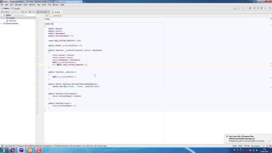Open the Refactor menu

32,5
